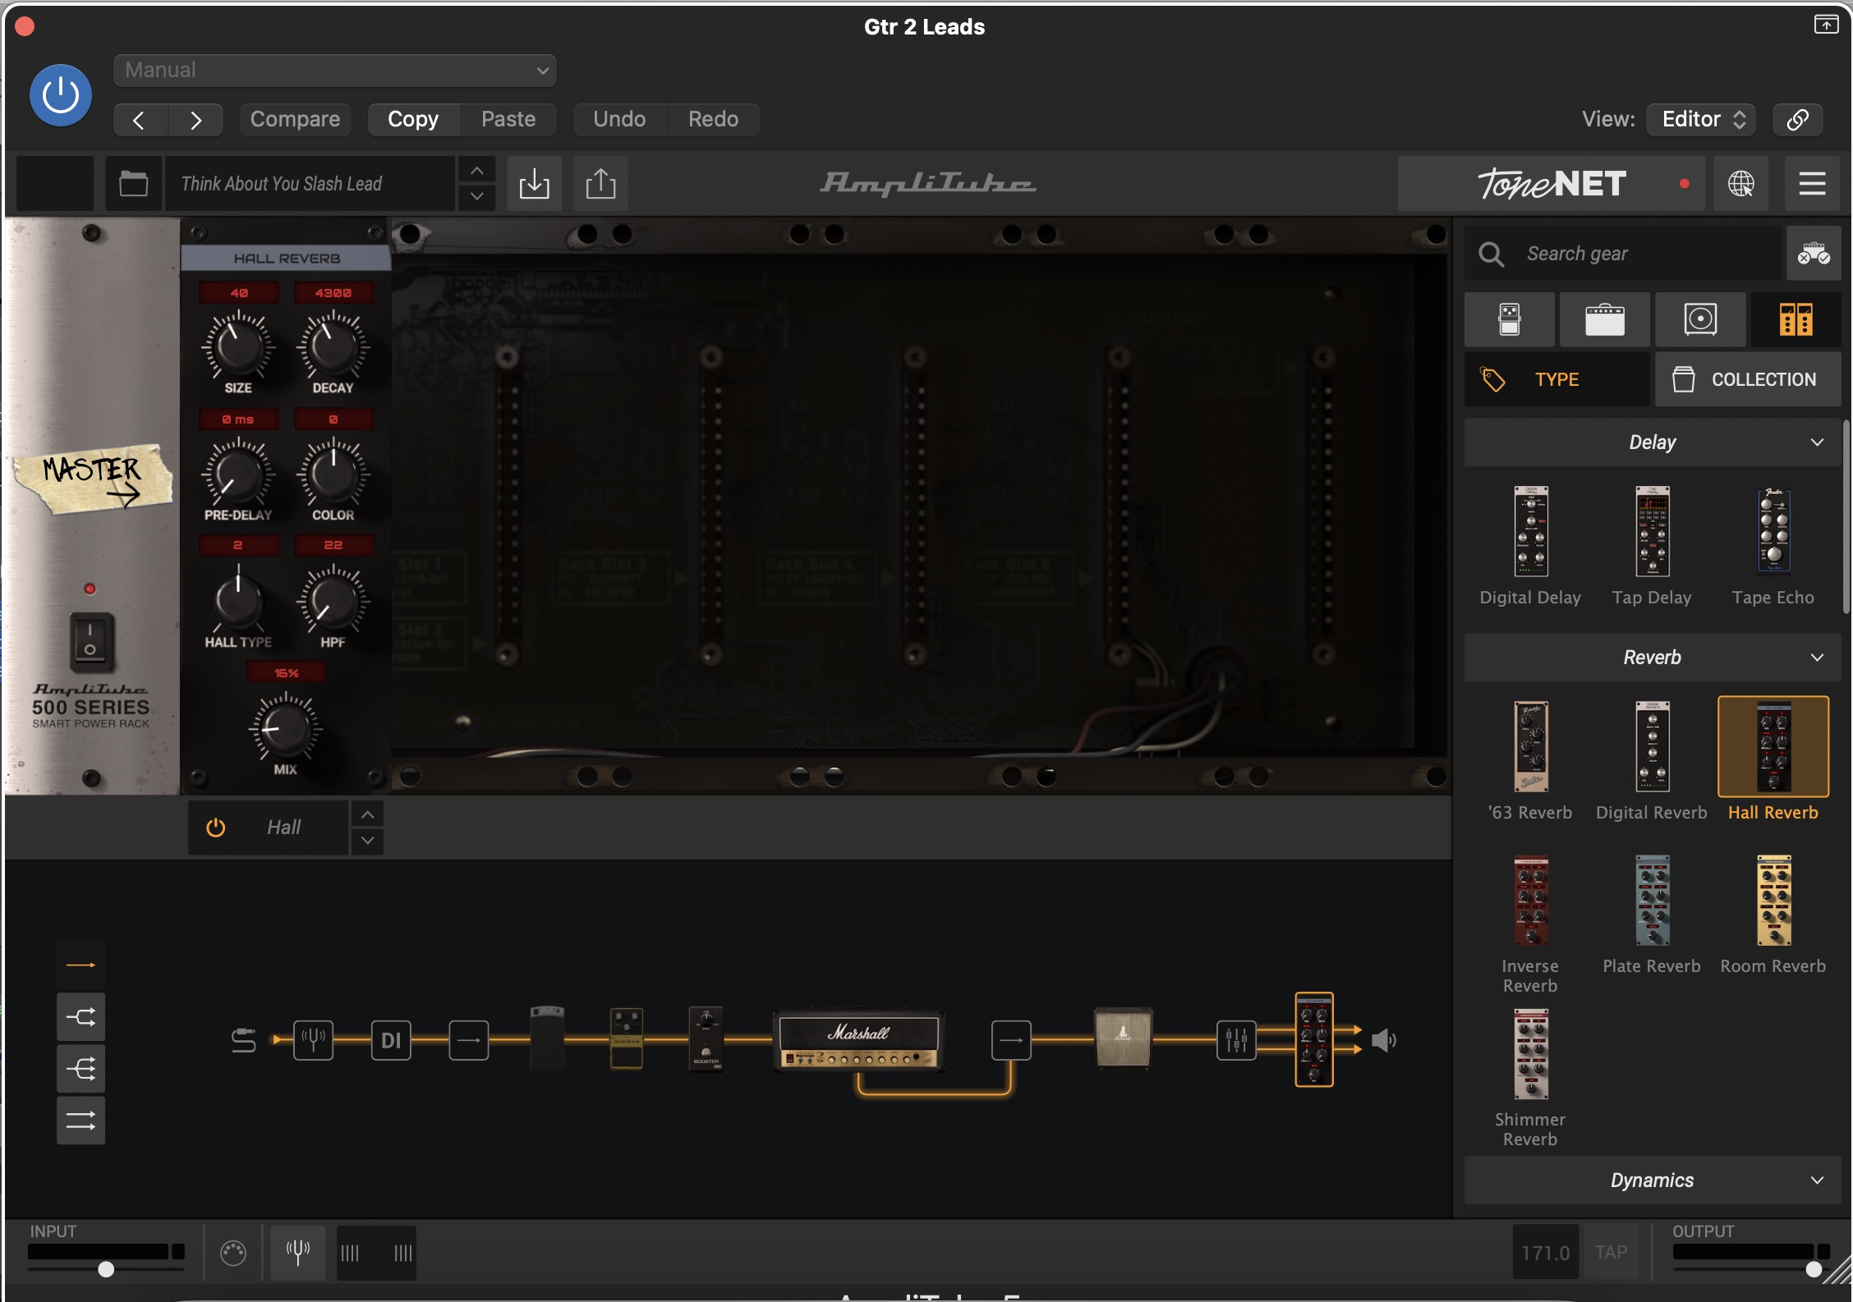The width and height of the screenshot is (1853, 1302).
Task: Click the link chain icon
Action: 1797,120
